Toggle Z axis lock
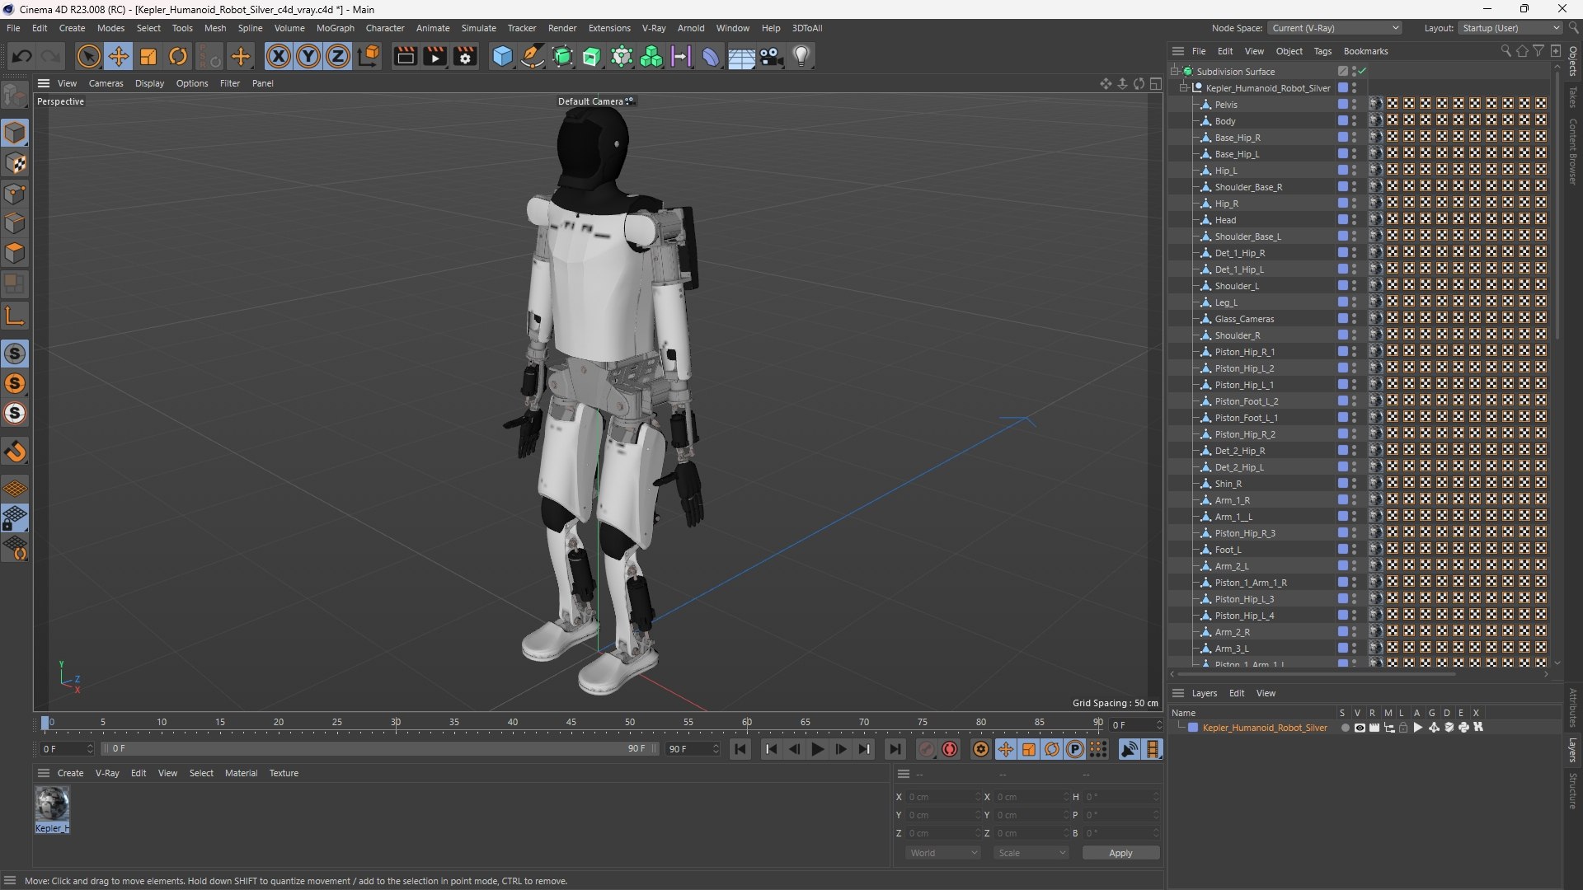This screenshot has height=890, width=1583. 338,56
